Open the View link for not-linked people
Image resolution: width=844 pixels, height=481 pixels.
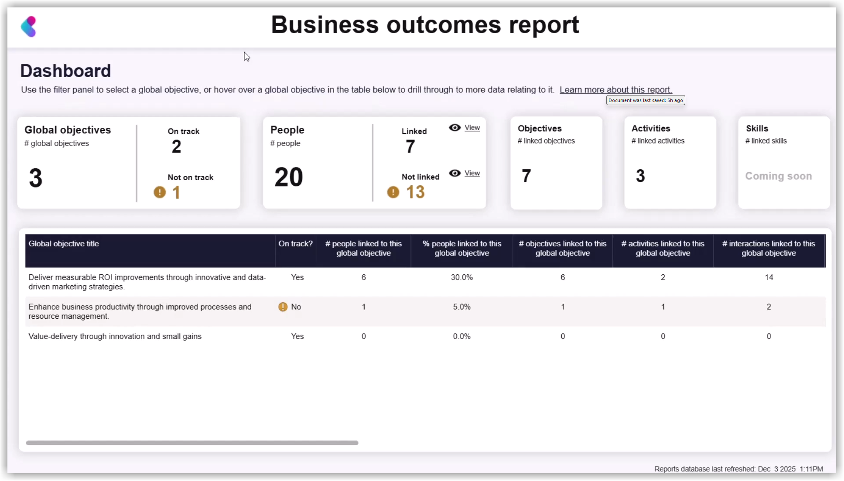tap(472, 173)
